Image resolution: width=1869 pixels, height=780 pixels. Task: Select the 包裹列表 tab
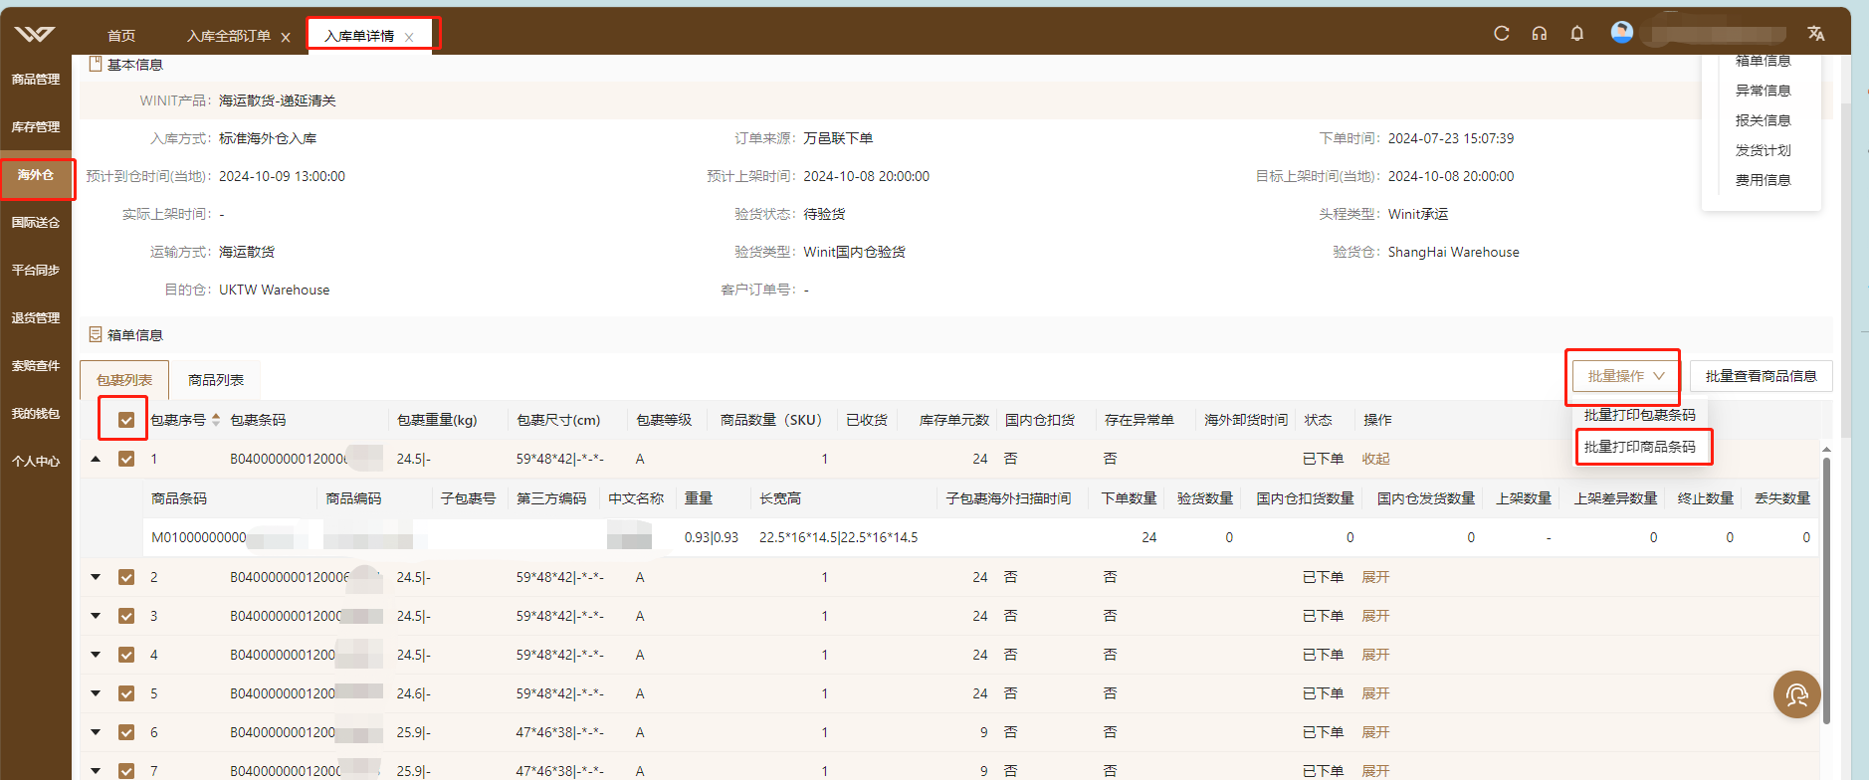pos(124,380)
